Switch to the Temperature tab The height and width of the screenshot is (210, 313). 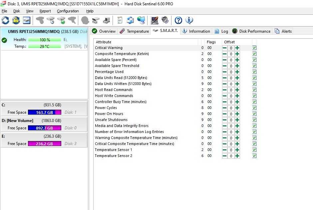pyautogui.click(x=134, y=31)
